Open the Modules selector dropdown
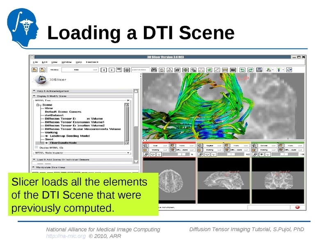Image resolution: width=328 pixels, height=246 pixels. click(80, 70)
